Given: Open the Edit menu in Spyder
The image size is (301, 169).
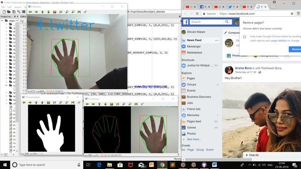Looking at the screenshot, I should coord(9,7).
